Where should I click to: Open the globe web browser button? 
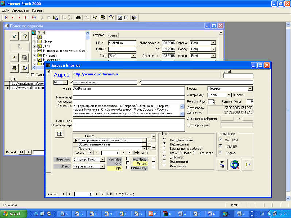[x=234, y=165]
